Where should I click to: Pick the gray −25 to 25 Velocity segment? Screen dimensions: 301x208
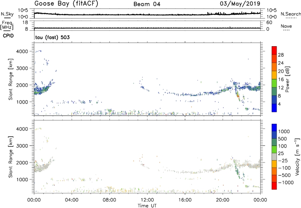[274, 157]
